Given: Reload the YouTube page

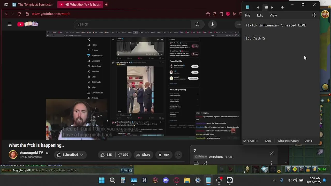Looking at the screenshot, I should click(19, 14).
